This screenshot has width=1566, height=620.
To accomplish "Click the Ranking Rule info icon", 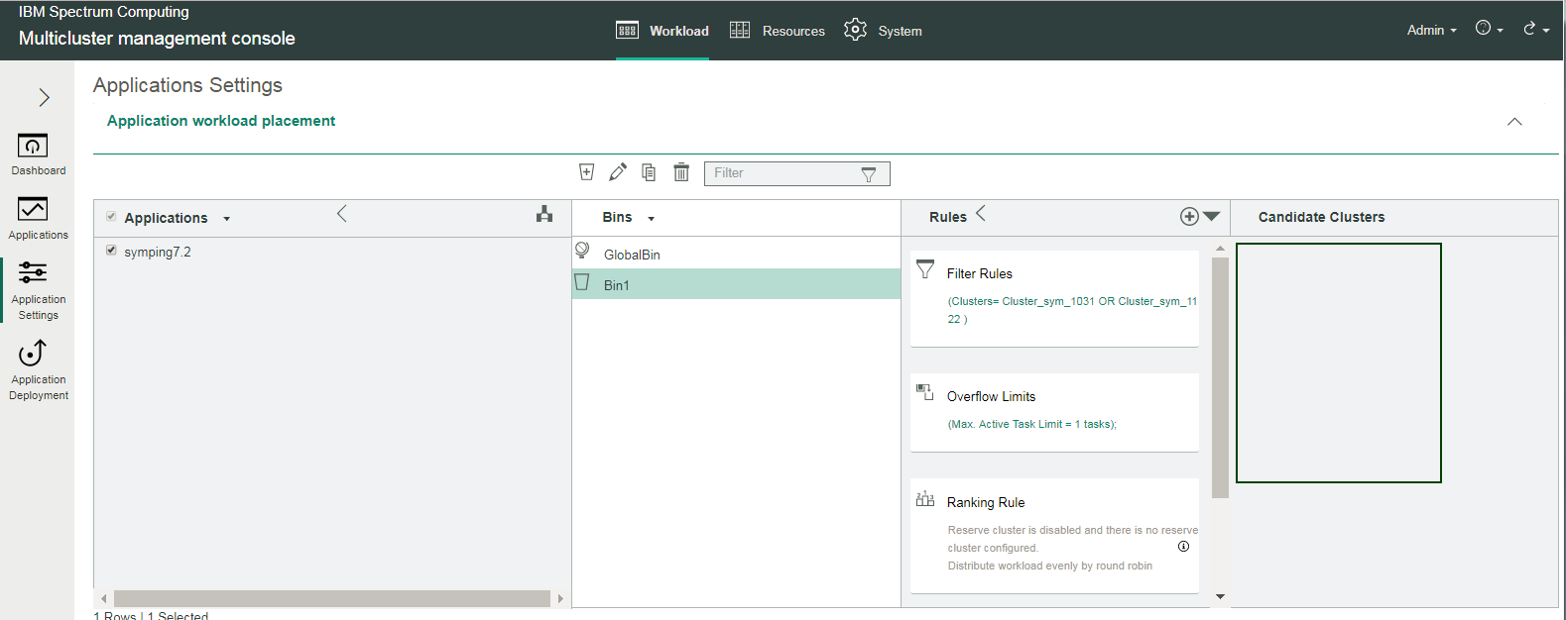I will pyautogui.click(x=1183, y=547).
